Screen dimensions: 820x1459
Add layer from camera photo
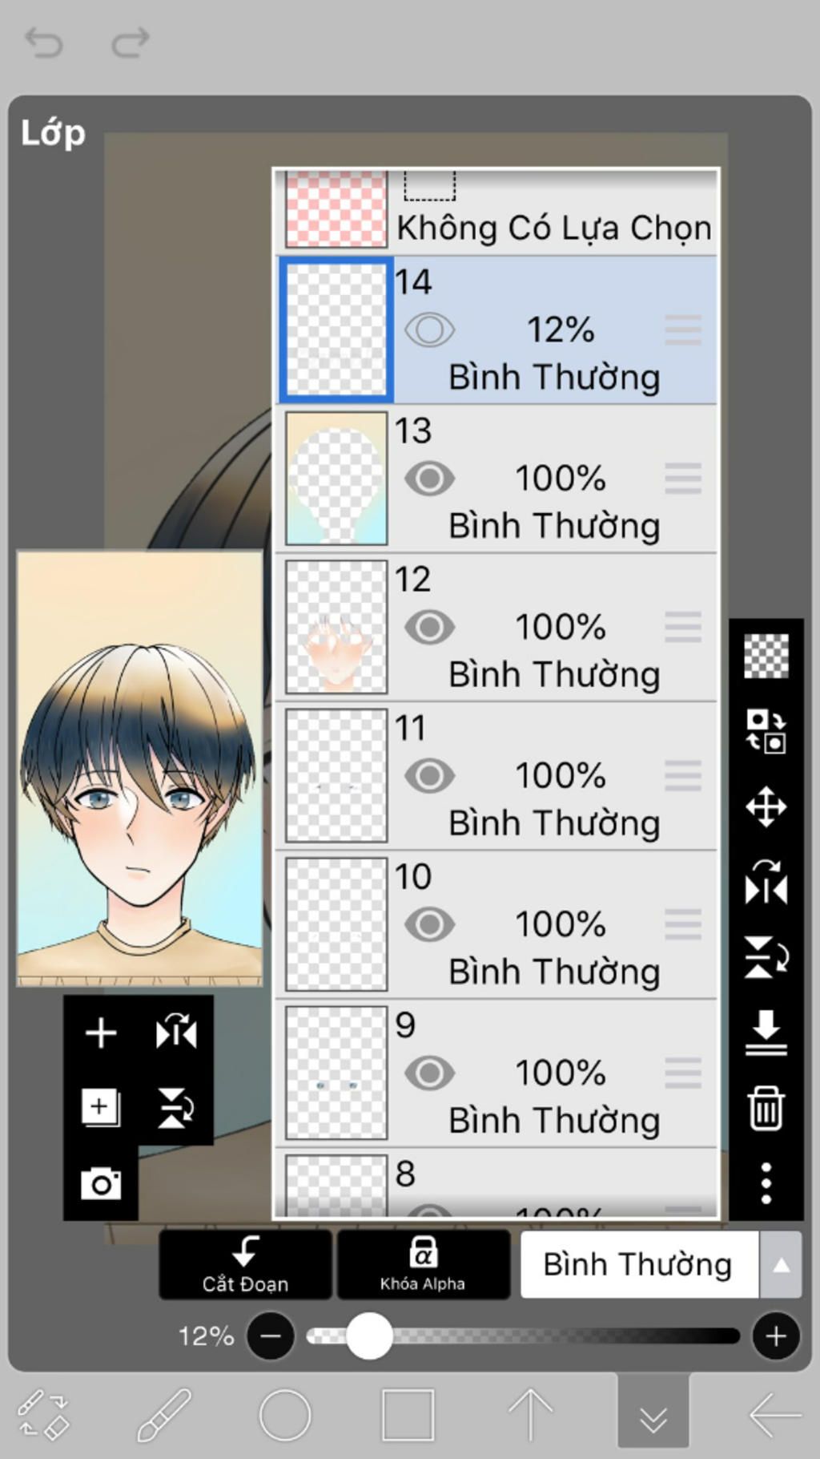click(x=101, y=1183)
